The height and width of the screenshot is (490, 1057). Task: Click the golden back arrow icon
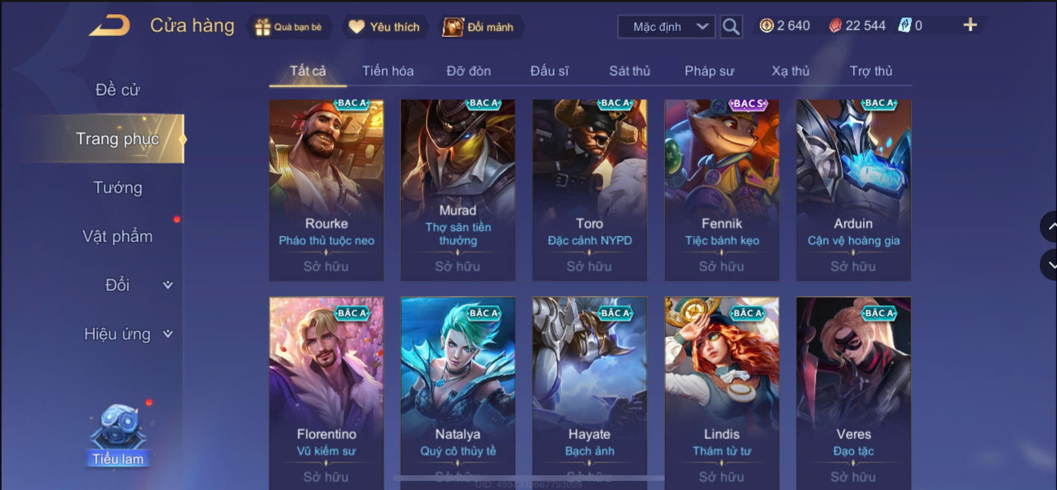pyautogui.click(x=110, y=26)
